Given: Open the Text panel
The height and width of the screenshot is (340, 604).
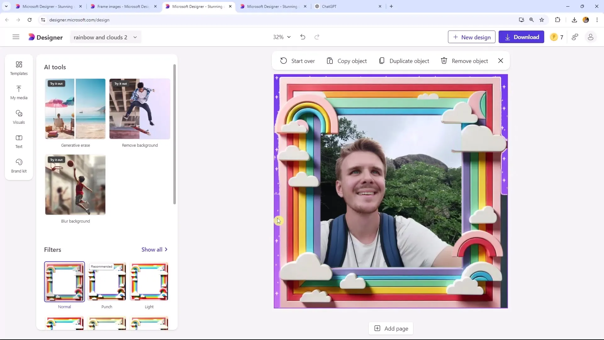Looking at the screenshot, I should (x=19, y=141).
